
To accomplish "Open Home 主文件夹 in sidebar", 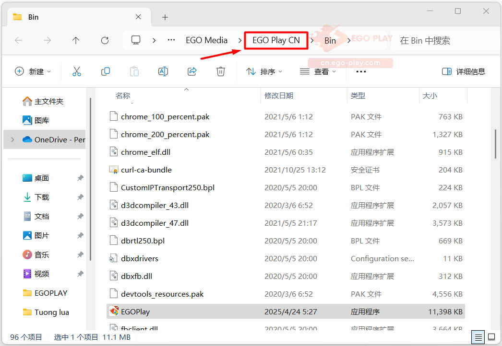I will coord(43,102).
